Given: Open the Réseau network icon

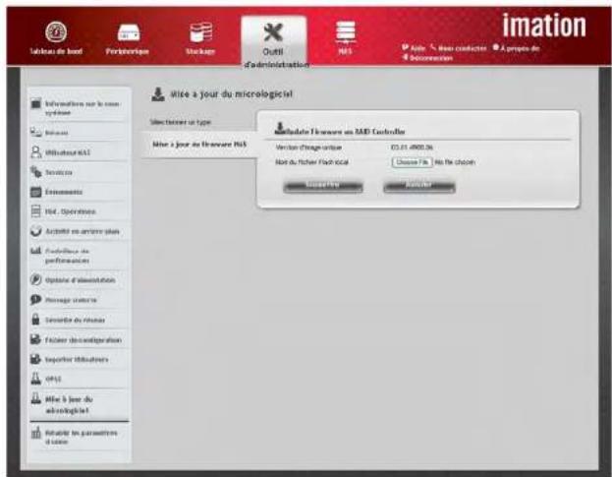Looking at the screenshot, I should pyautogui.click(x=36, y=133).
